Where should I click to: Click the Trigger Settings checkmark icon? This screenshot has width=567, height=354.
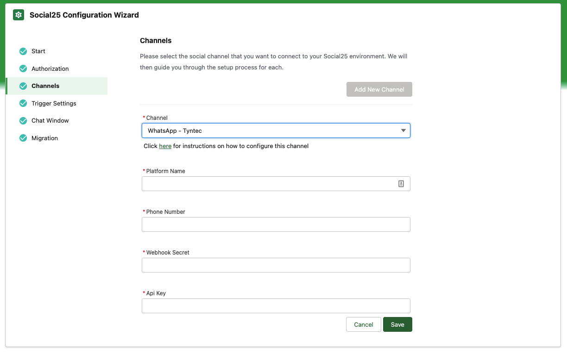[23, 103]
